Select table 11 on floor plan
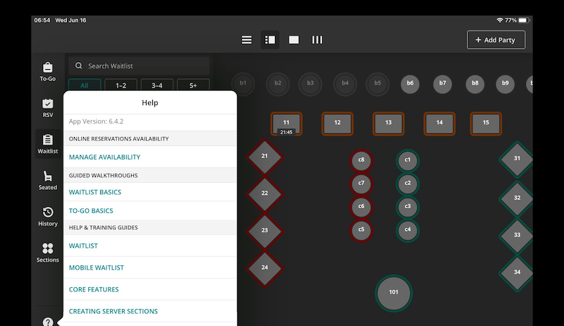This screenshot has height=326, width=564. point(286,122)
